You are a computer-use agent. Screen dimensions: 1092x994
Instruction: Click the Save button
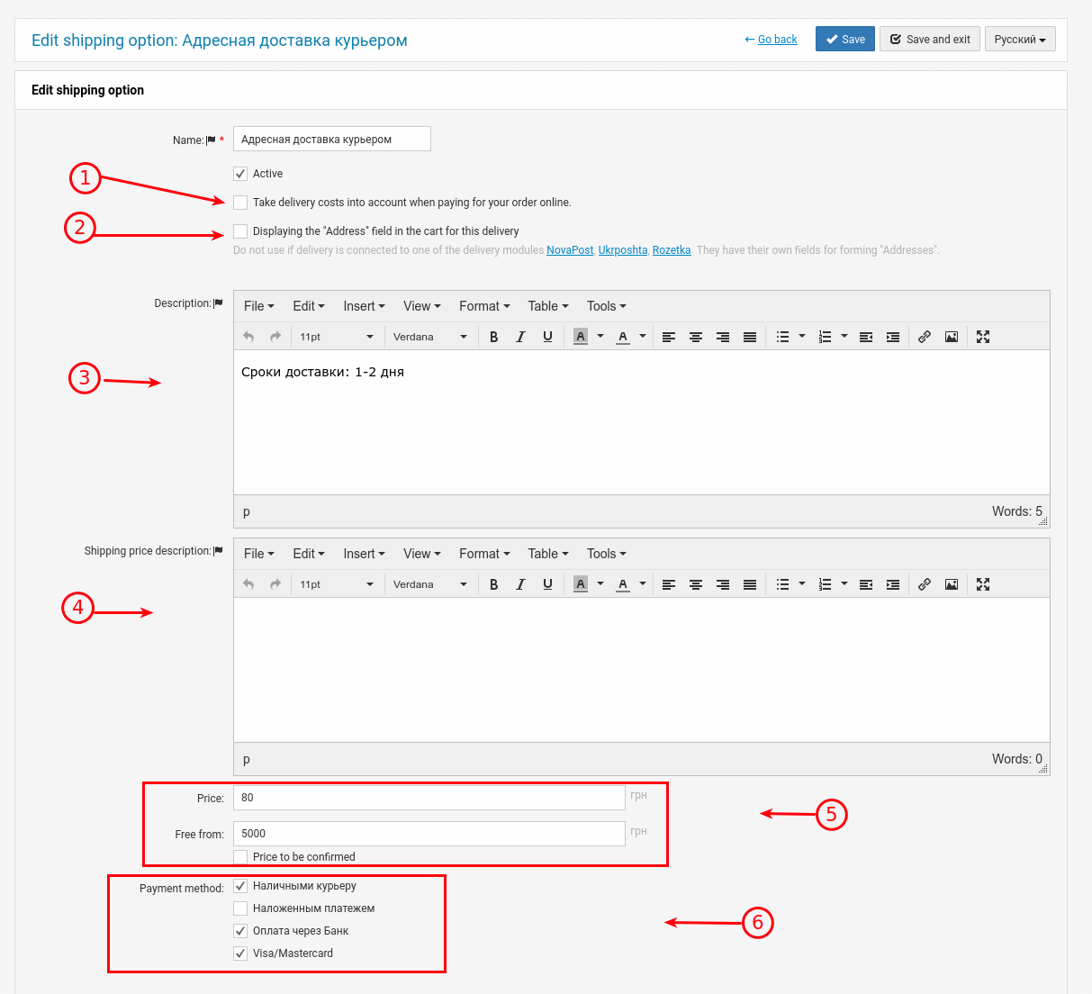coord(845,40)
